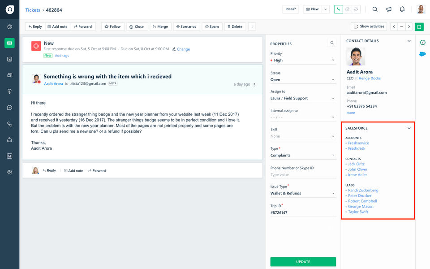Open Admin settings gear in sidebar
Viewport: 430px width, 269px height.
tap(9, 172)
